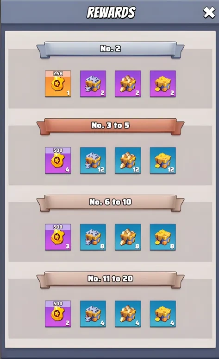Tap the stone chest with quantity 8
Screen dimensions: 219x359
point(93,237)
